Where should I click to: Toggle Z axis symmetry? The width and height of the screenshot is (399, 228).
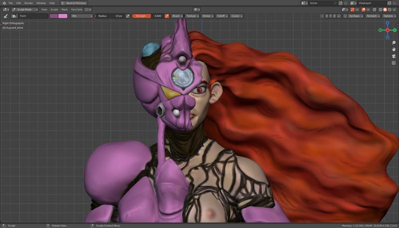pyautogui.click(x=334, y=16)
